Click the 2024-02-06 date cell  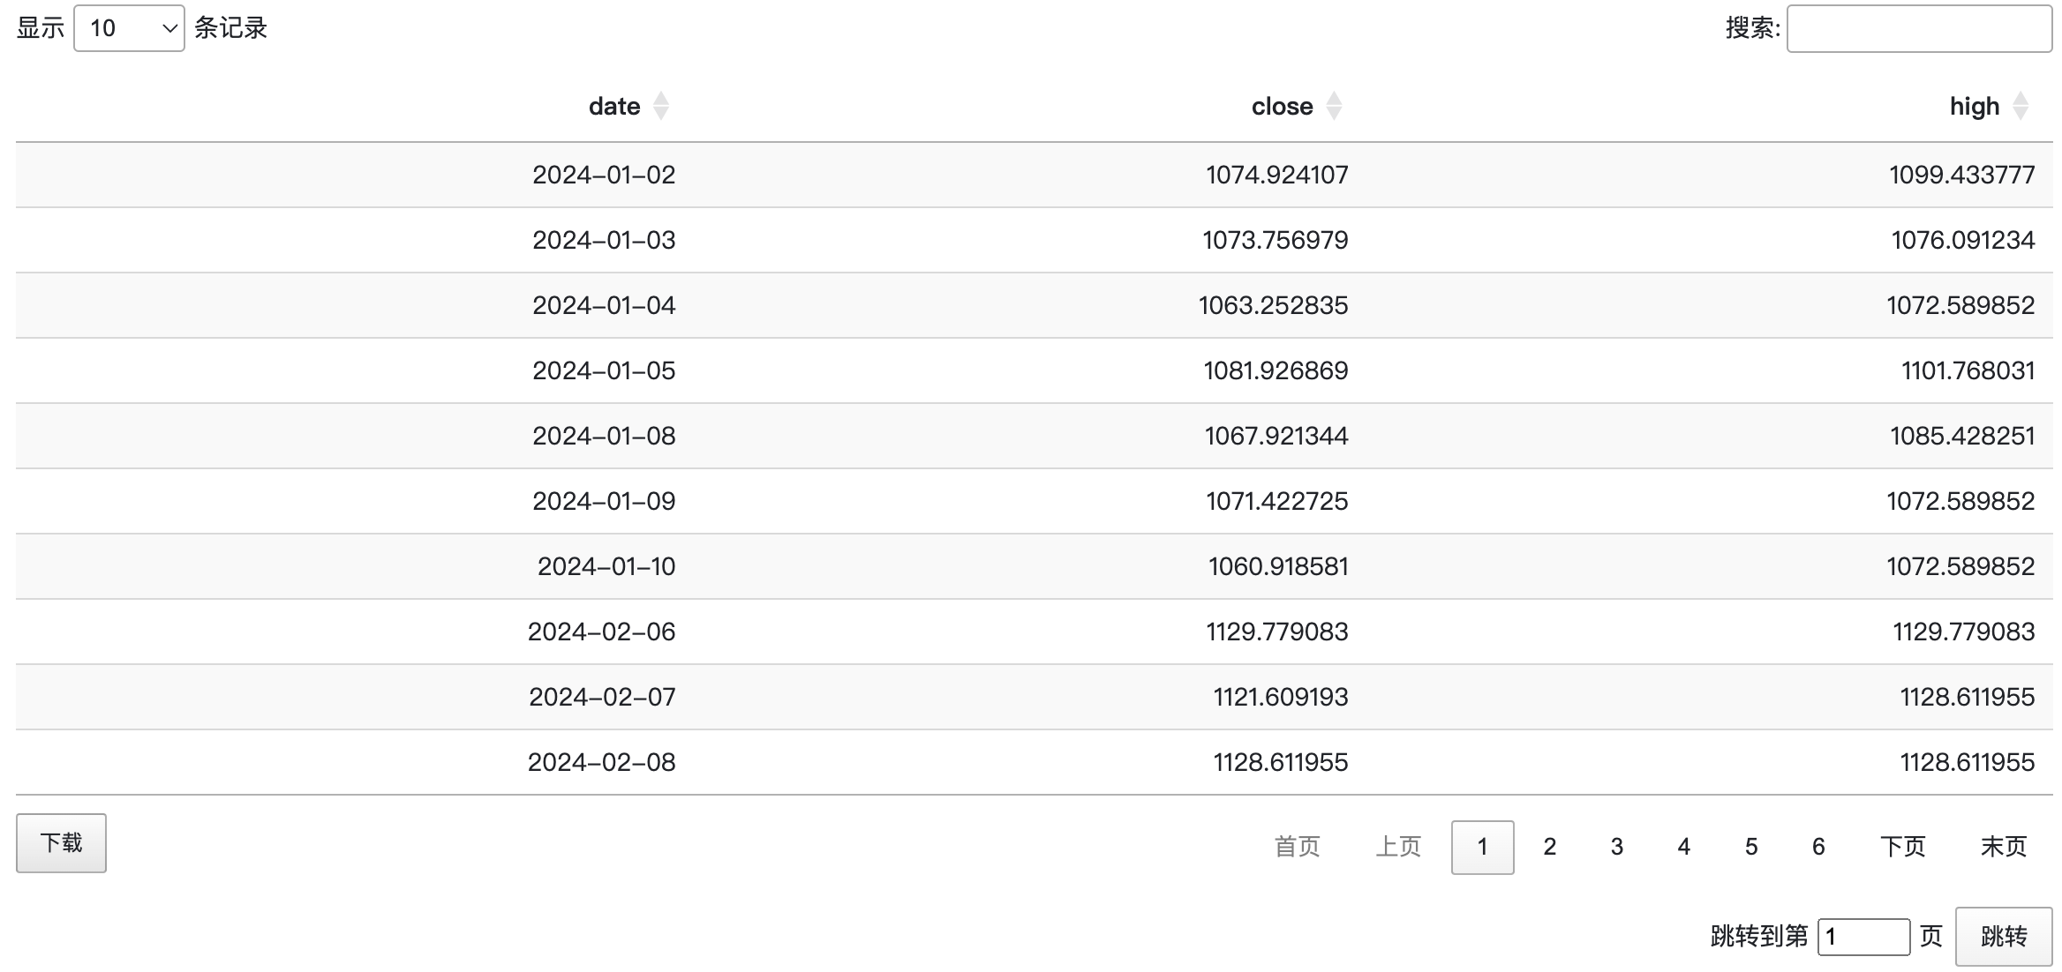pyautogui.click(x=601, y=632)
